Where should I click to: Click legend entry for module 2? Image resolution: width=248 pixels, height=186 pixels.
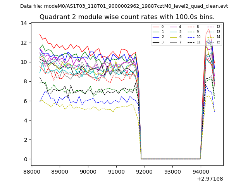pyautogui.click(x=156, y=37)
